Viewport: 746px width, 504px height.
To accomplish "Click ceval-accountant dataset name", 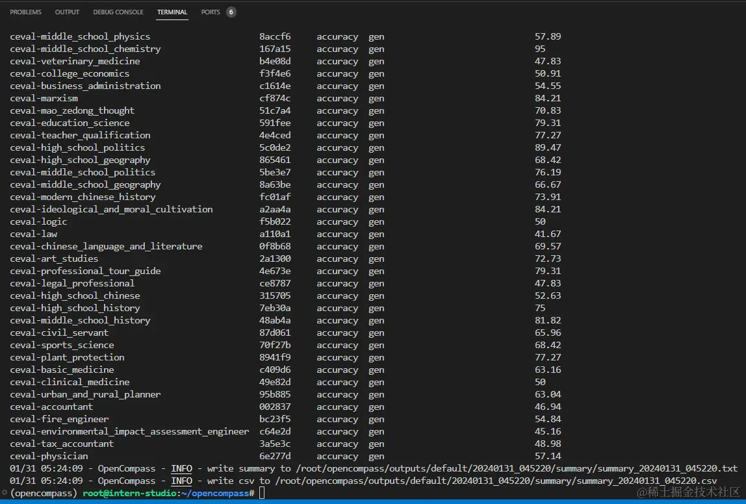I will [x=51, y=407].
